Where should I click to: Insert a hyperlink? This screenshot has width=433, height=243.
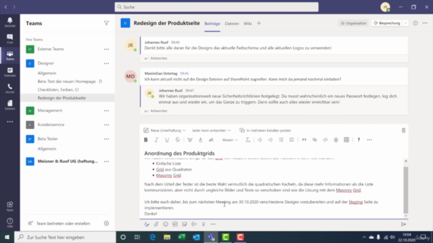(x=315, y=140)
